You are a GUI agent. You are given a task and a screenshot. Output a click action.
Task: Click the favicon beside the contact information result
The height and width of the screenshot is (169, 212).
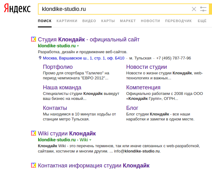pyautogui.click(x=34, y=165)
